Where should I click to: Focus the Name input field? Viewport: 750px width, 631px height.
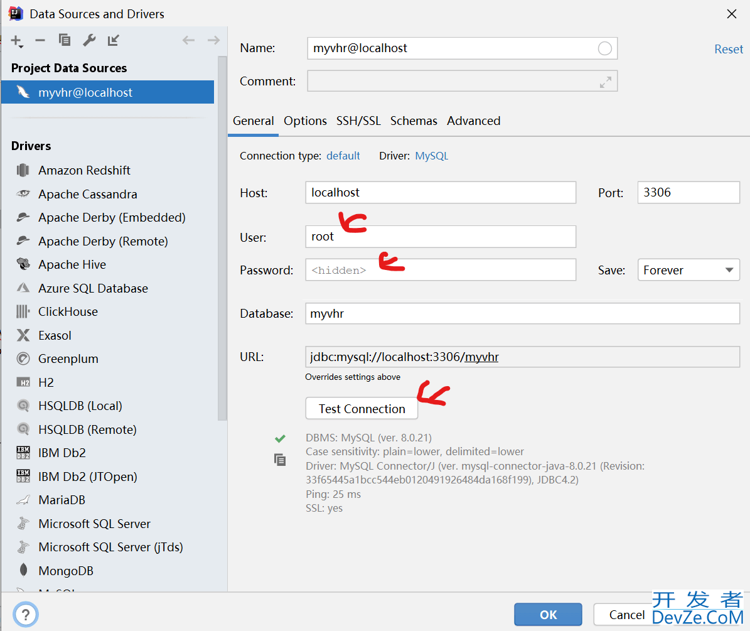click(x=462, y=48)
